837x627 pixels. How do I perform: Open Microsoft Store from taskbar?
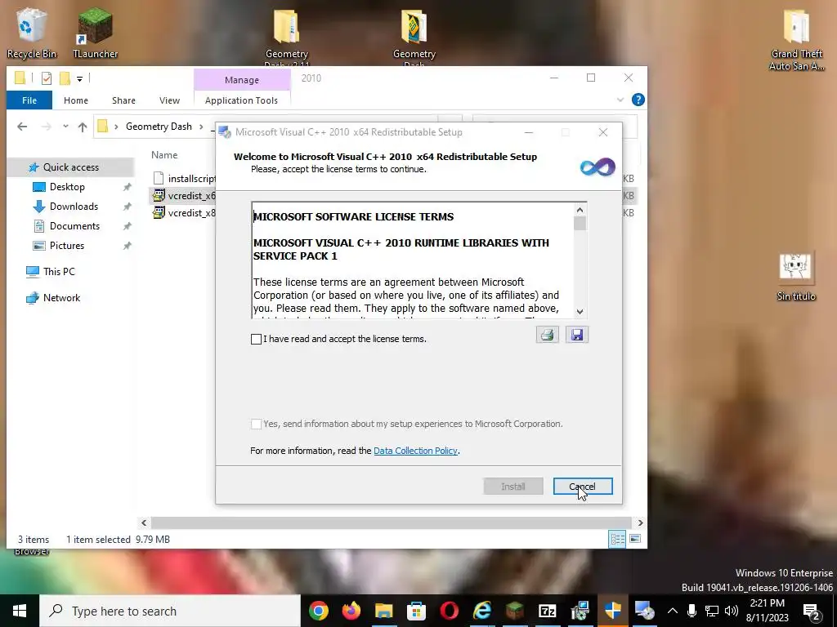[x=416, y=611]
